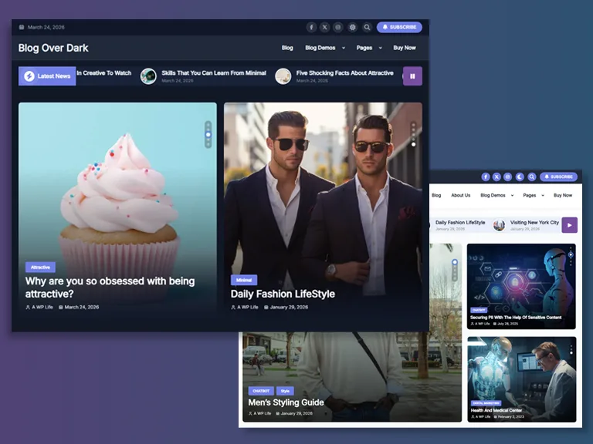The height and width of the screenshot is (444, 593).
Task: Open the 'Daily Fashion LifeStyle' post title
Action: pyautogui.click(x=283, y=294)
